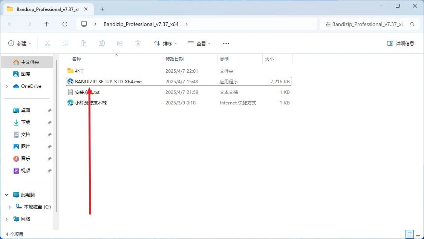The width and height of the screenshot is (424, 239).
Task: Open the 新建 dropdown menu
Action: [x=20, y=43]
